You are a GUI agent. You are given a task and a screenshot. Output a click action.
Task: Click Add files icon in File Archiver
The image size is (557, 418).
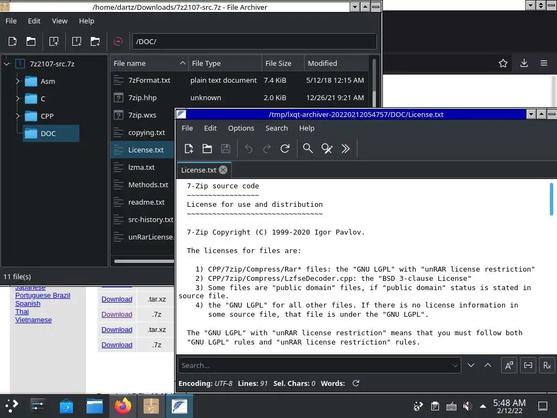76,41
